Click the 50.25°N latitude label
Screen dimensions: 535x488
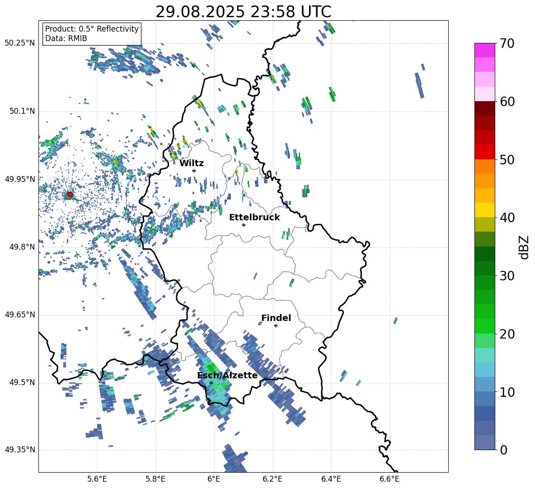click(x=20, y=43)
